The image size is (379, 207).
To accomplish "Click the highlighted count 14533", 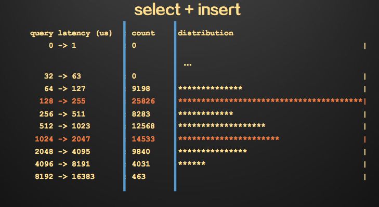I will pos(143,139).
